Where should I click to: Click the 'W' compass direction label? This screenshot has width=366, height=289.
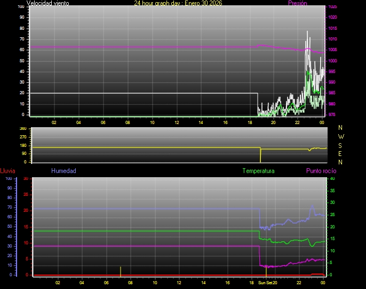[341, 136]
